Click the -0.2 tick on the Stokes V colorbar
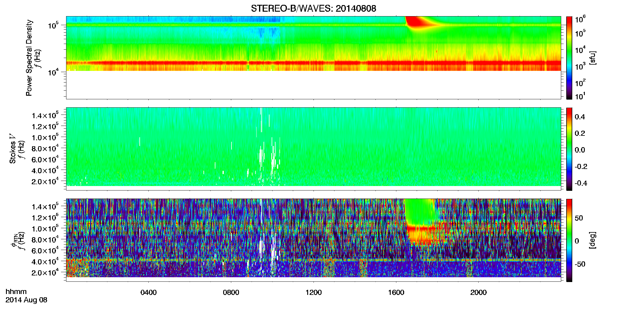The width and height of the screenshot is (627, 323). 581,167
